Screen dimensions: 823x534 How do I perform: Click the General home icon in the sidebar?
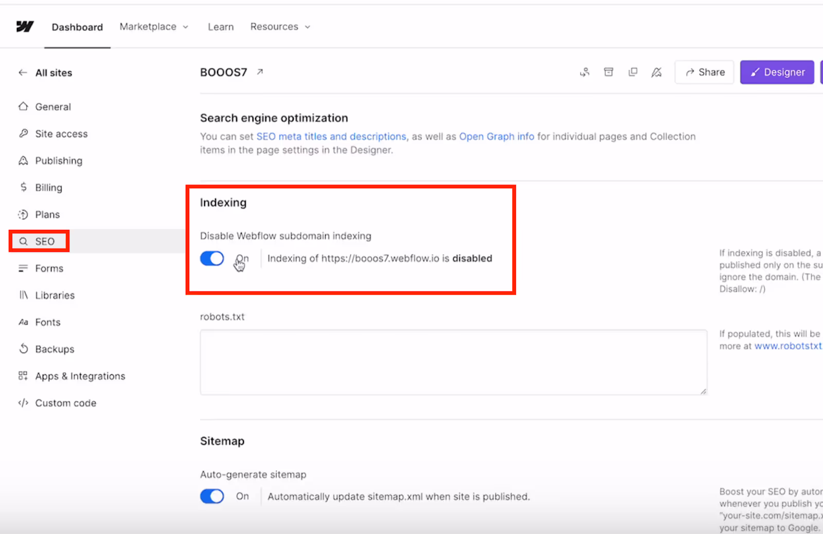(x=23, y=106)
